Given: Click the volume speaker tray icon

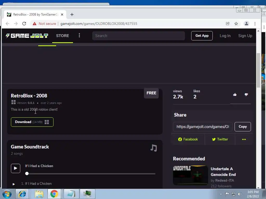Looking at the screenshot, I should [x=240, y=194].
